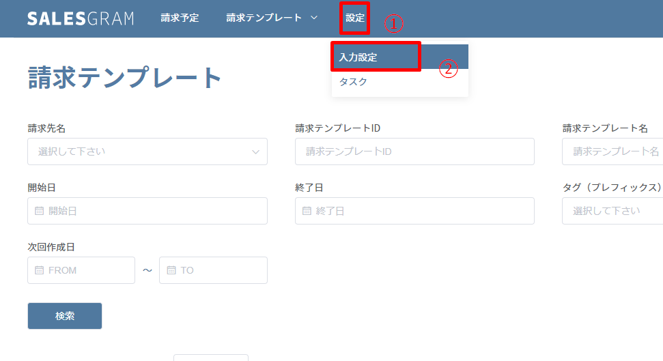Click the 次回作成日 FROM date field
663x361 pixels.
(x=81, y=270)
